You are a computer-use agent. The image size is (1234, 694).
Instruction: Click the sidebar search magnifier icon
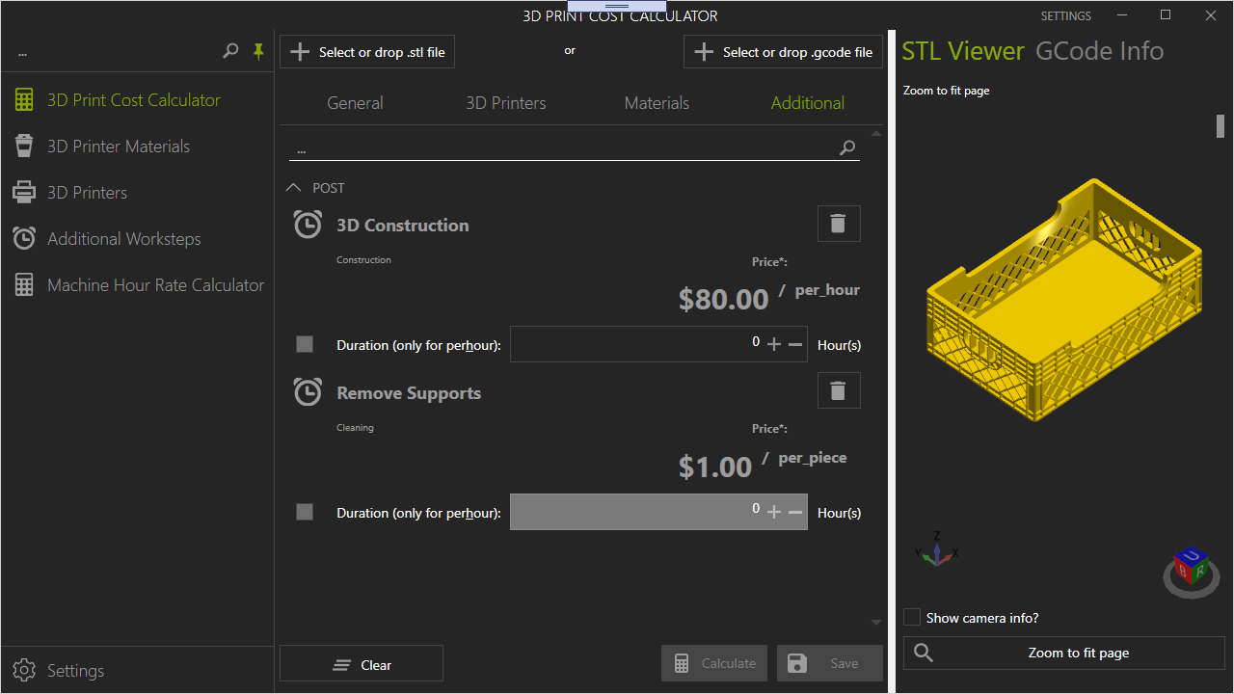click(230, 51)
